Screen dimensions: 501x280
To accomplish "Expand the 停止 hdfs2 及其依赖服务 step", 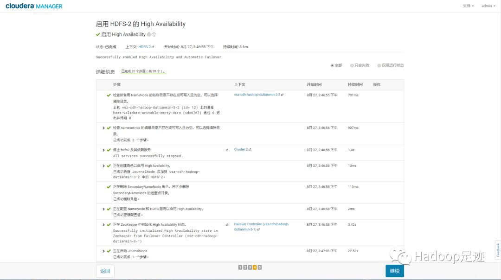I will point(103,150).
